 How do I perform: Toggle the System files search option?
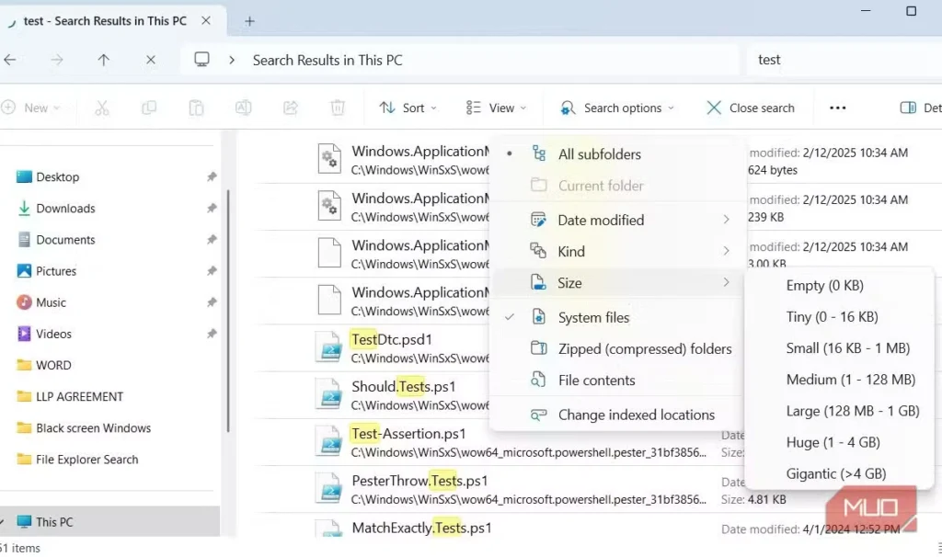tap(593, 317)
